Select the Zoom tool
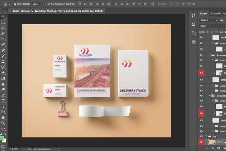 click(x=3, y=123)
